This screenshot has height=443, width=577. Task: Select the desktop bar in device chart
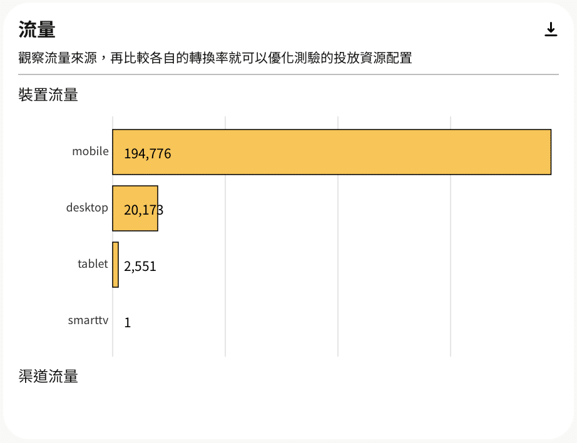(135, 208)
